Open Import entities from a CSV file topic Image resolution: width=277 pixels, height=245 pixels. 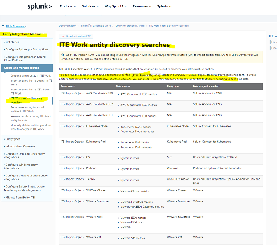30,91
